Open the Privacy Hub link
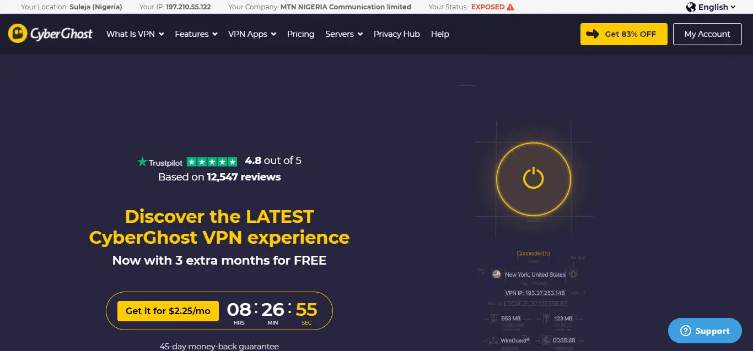The width and height of the screenshot is (753, 351). point(396,34)
